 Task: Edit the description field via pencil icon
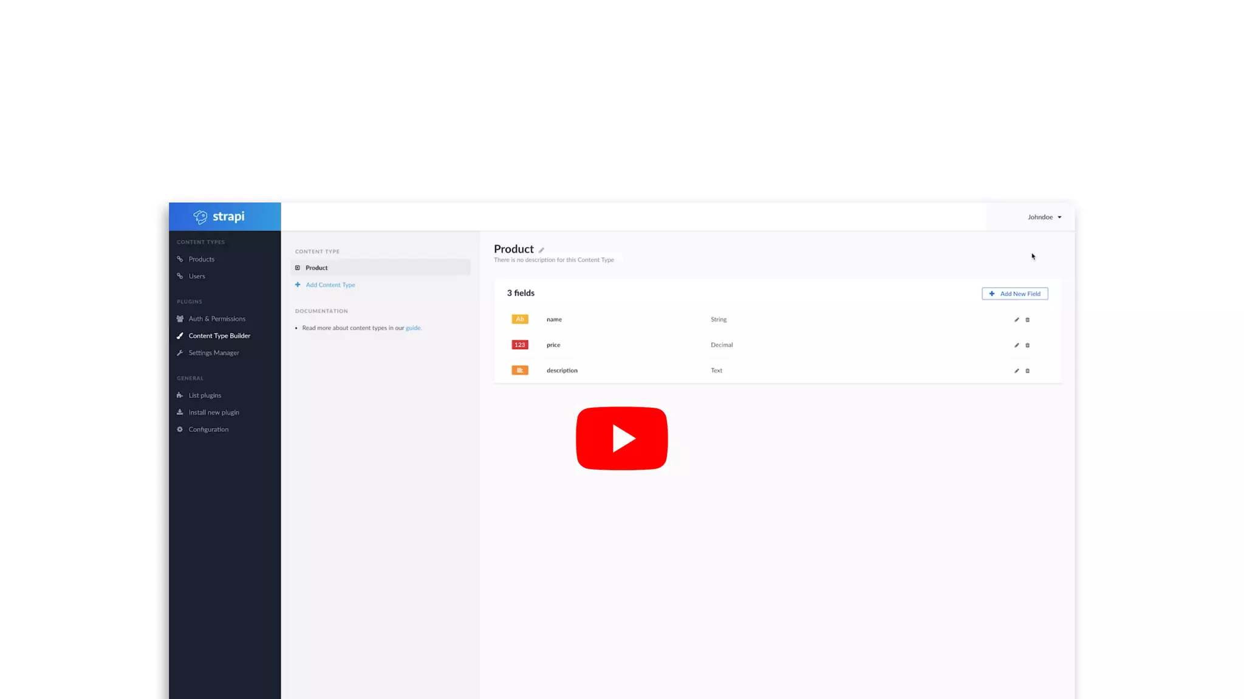coord(1016,371)
